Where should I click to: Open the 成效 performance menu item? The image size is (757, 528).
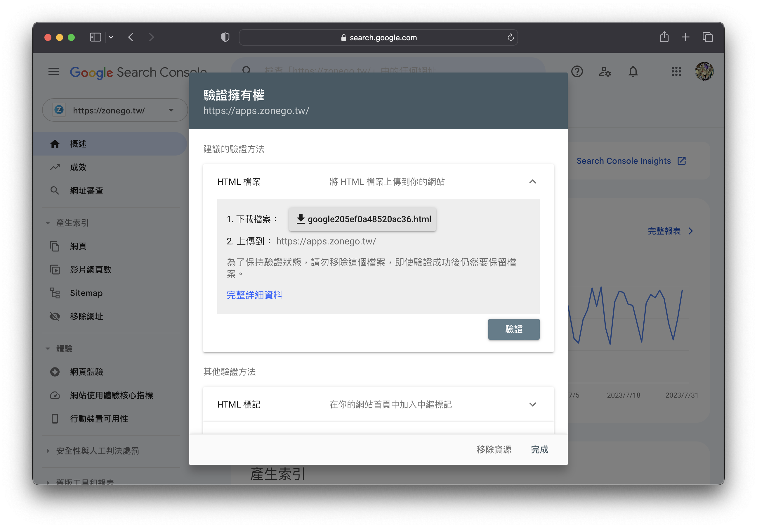pyautogui.click(x=110, y=167)
